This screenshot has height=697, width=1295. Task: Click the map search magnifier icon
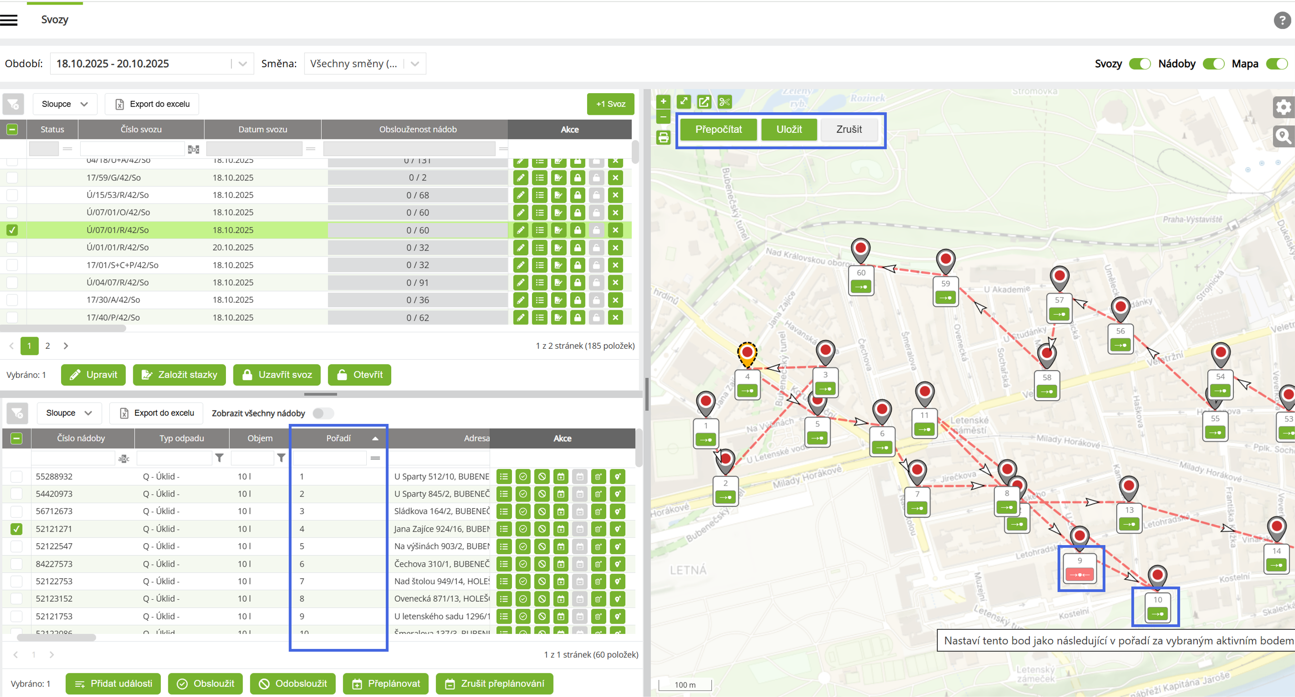(1283, 136)
